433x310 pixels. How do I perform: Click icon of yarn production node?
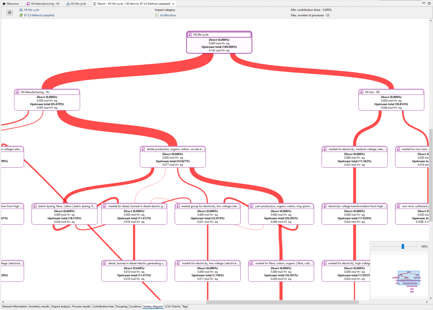(252, 206)
